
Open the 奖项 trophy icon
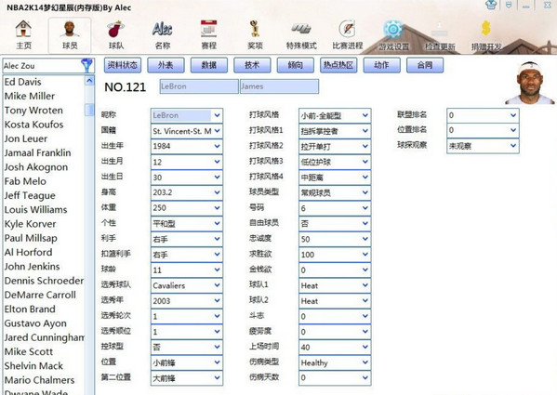tap(255, 34)
